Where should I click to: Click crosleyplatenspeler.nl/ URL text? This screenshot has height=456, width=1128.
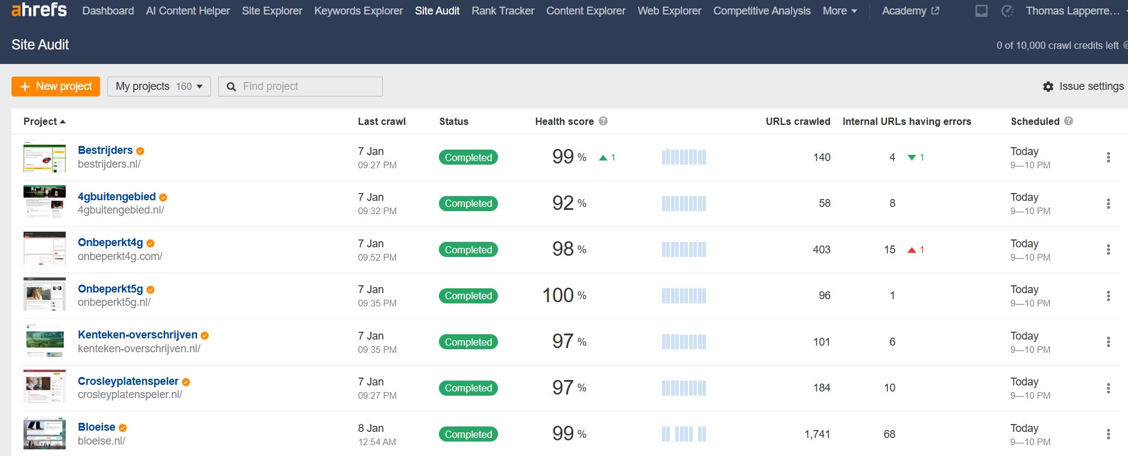[x=130, y=394]
